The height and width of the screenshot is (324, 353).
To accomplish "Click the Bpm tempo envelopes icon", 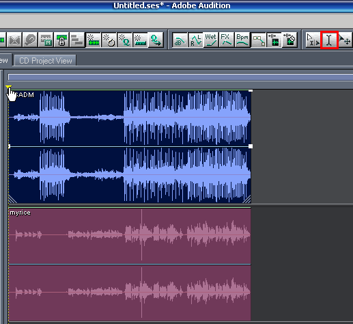I will click(x=242, y=40).
